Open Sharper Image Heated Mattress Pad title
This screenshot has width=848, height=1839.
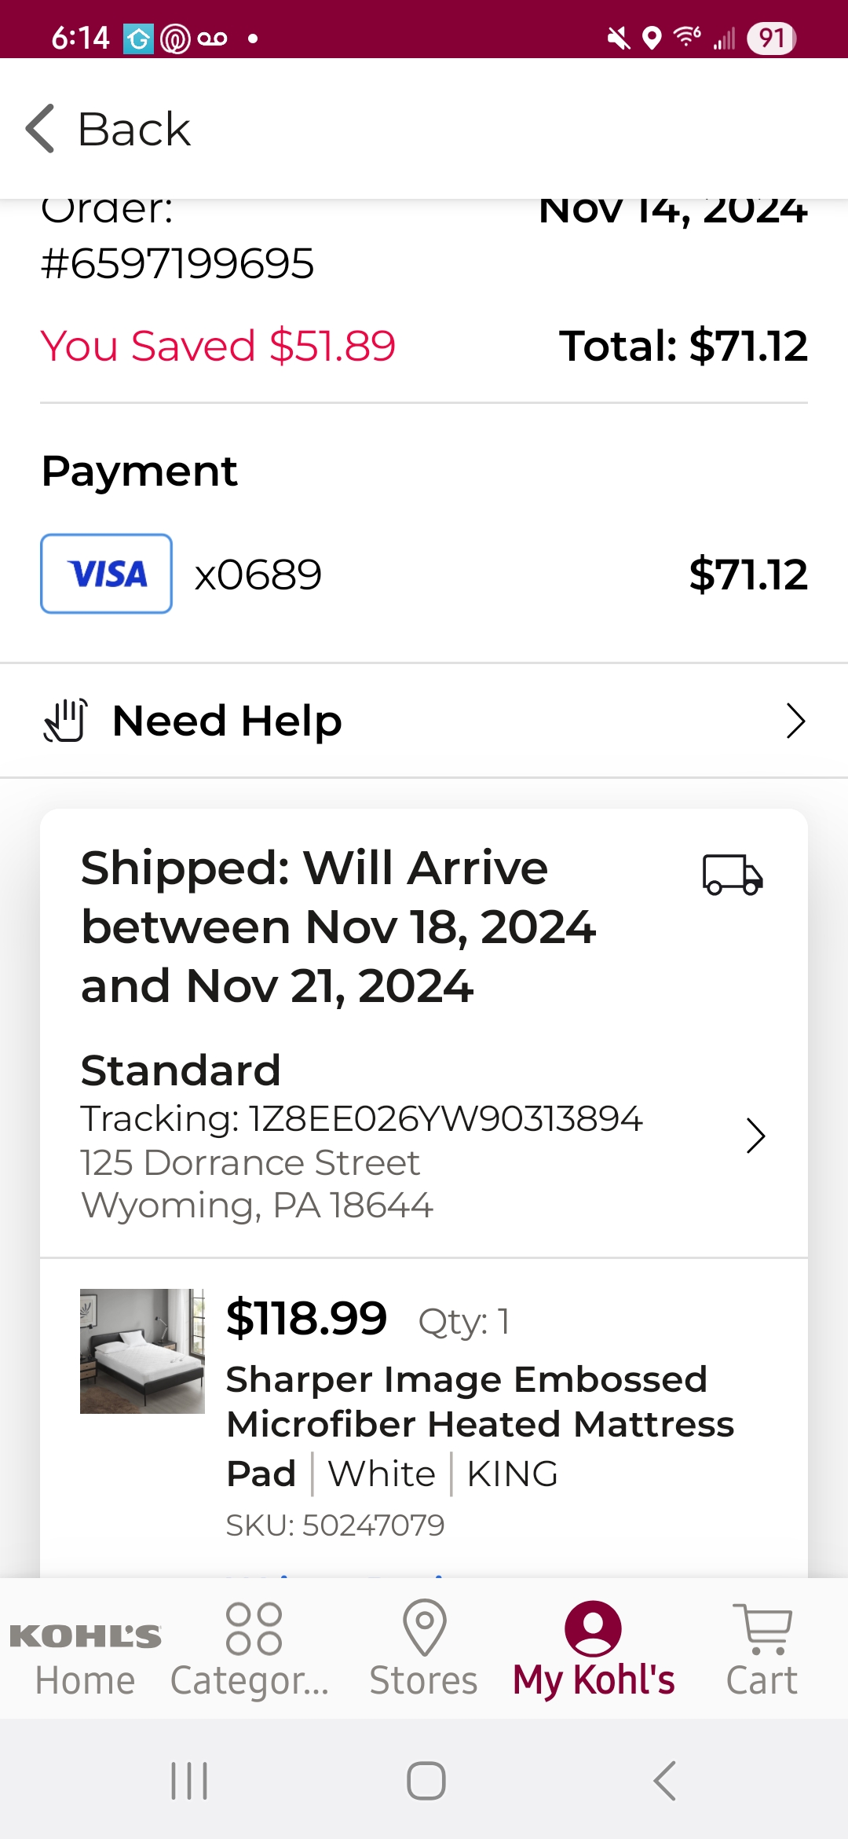(480, 1426)
